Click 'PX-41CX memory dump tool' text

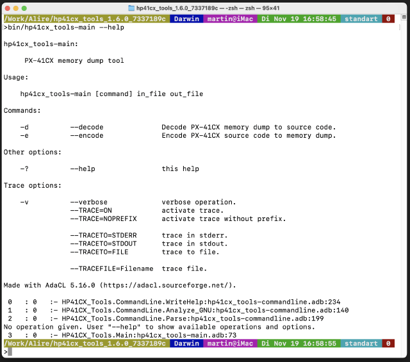(x=74, y=61)
